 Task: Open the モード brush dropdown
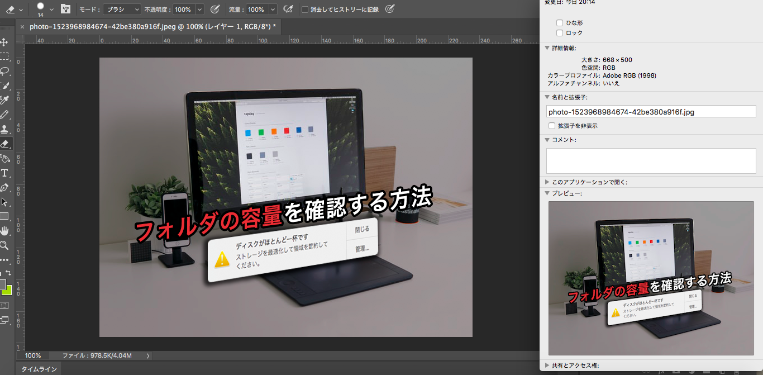(x=122, y=10)
